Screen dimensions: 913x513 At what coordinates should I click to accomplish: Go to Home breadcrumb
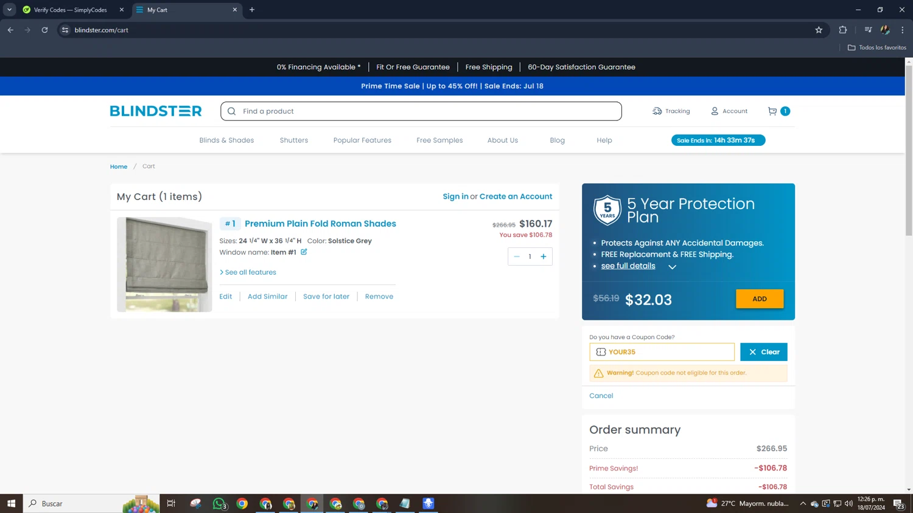tap(119, 167)
